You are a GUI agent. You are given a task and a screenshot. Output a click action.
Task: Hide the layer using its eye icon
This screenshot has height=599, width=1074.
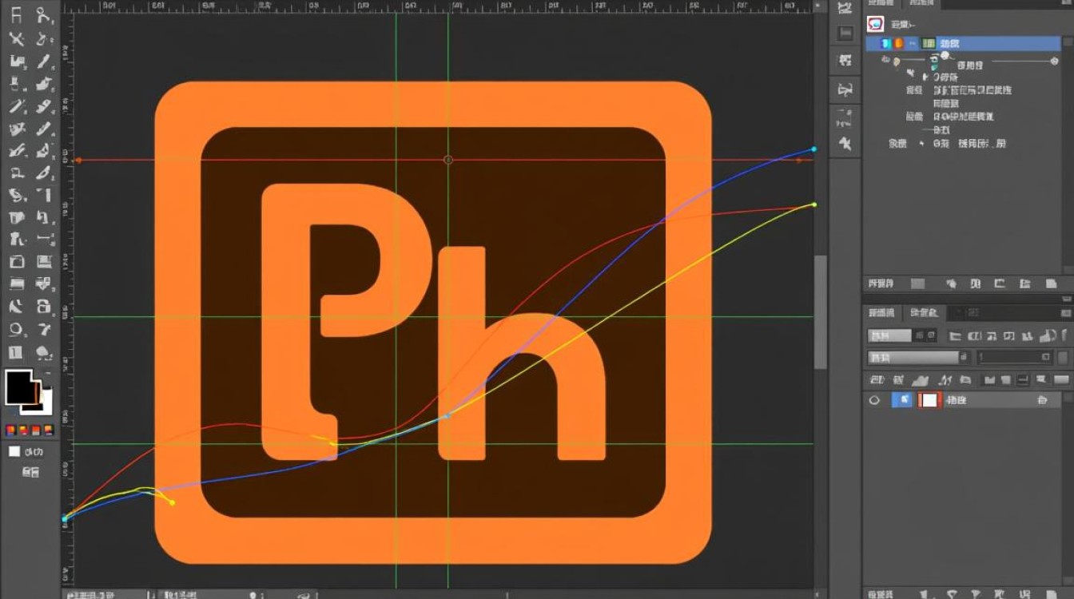click(874, 400)
